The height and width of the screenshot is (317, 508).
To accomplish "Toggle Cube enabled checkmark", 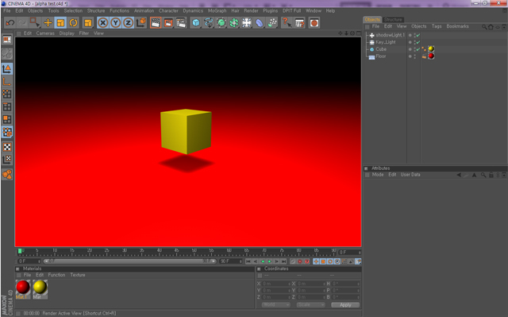I will 418,49.
